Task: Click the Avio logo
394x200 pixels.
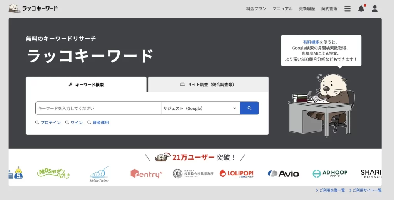Action: point(283,174)
